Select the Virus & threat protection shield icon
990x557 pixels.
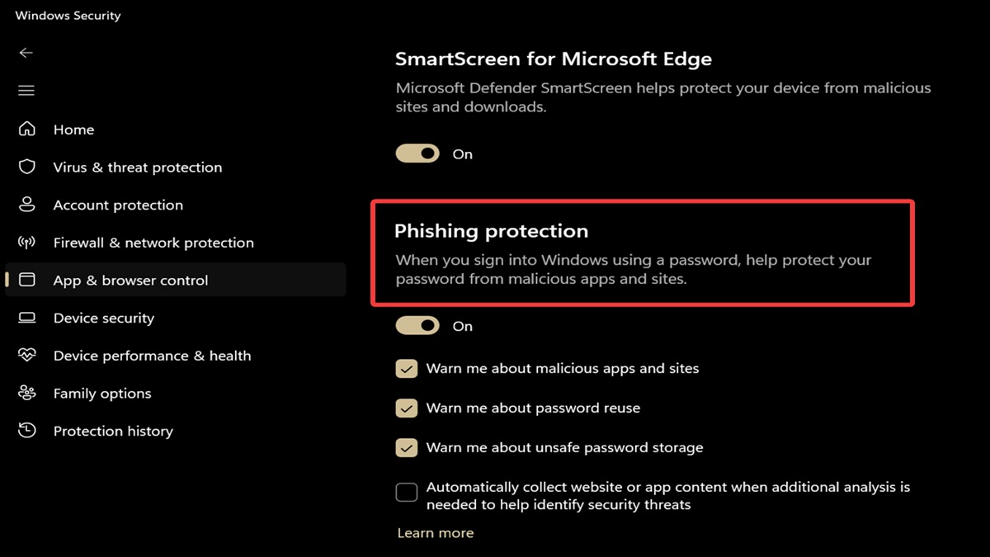tap(27, 167)
